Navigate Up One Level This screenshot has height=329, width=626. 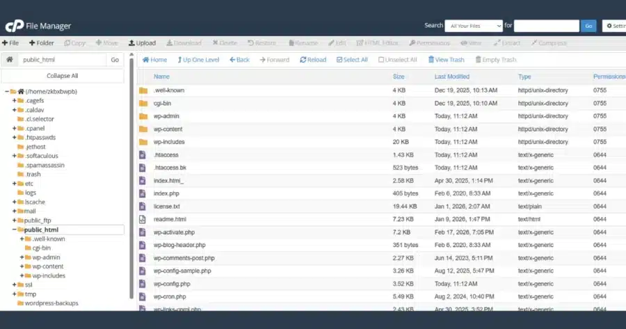point(198,60)
